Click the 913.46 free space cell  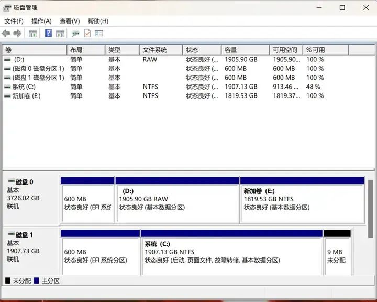pyautogui.click(x=286, y=87)
